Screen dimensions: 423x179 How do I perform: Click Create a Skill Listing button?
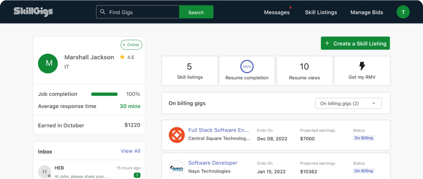pos(355,44)
